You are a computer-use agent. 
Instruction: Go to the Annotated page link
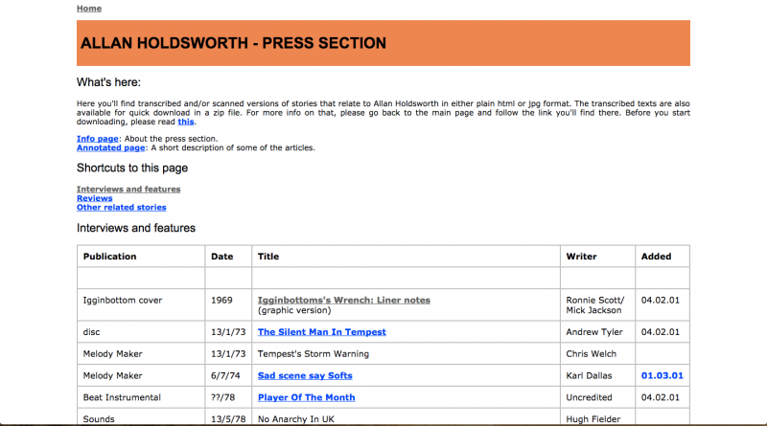(111, 147)
